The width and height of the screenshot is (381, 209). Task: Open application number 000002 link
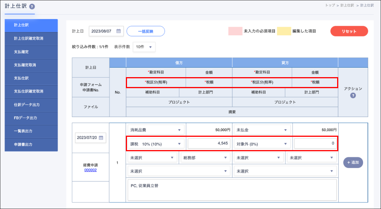coord(90,170)
